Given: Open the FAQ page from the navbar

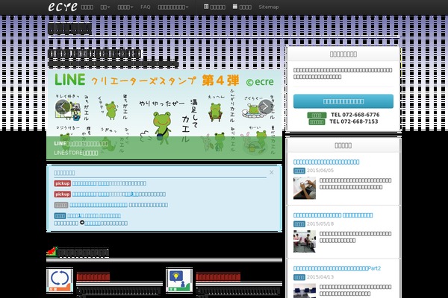Looking at the screenshot, I should [x=146, y=7].
